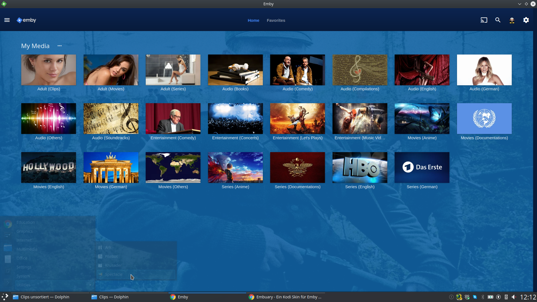This screenshot has height=302, width=537.
Task: Open the user profile avatar
Action: click(512, 20)
